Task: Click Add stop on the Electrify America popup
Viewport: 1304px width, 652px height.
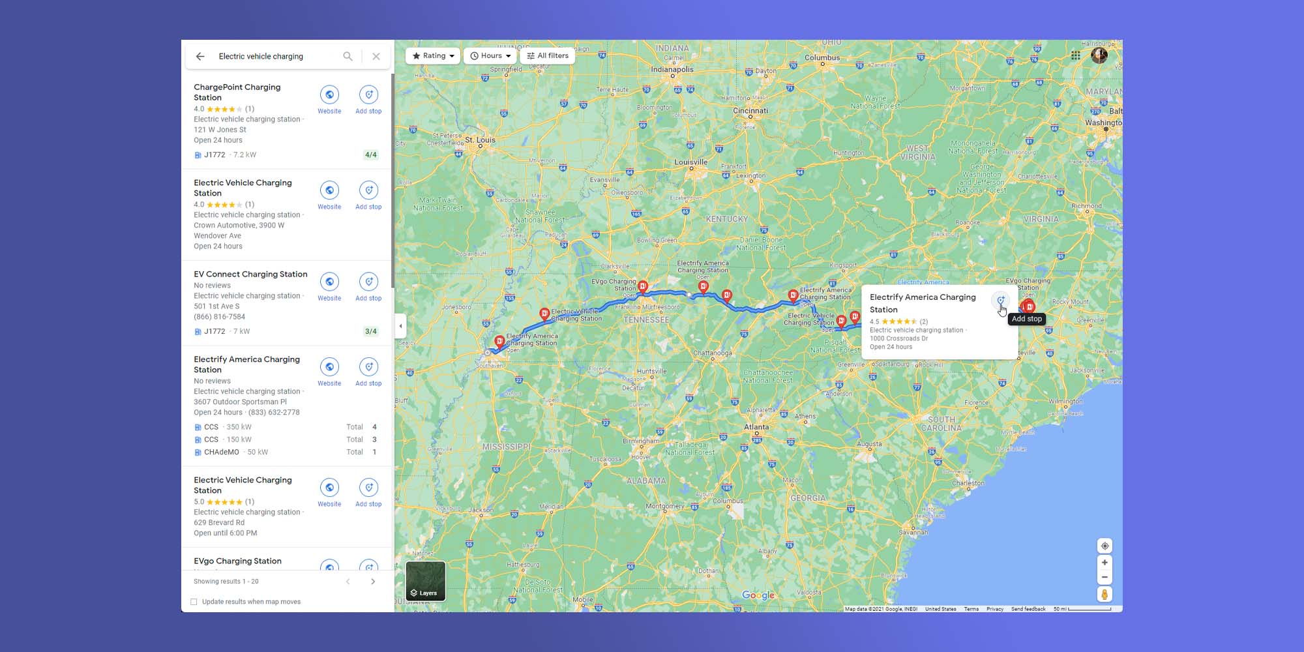Action: pos(1001,301)
